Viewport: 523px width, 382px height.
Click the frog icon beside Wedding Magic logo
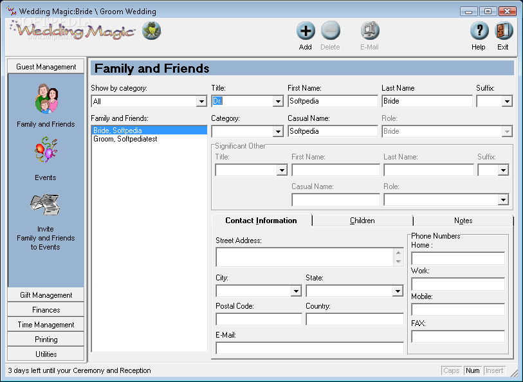[152, 31]
